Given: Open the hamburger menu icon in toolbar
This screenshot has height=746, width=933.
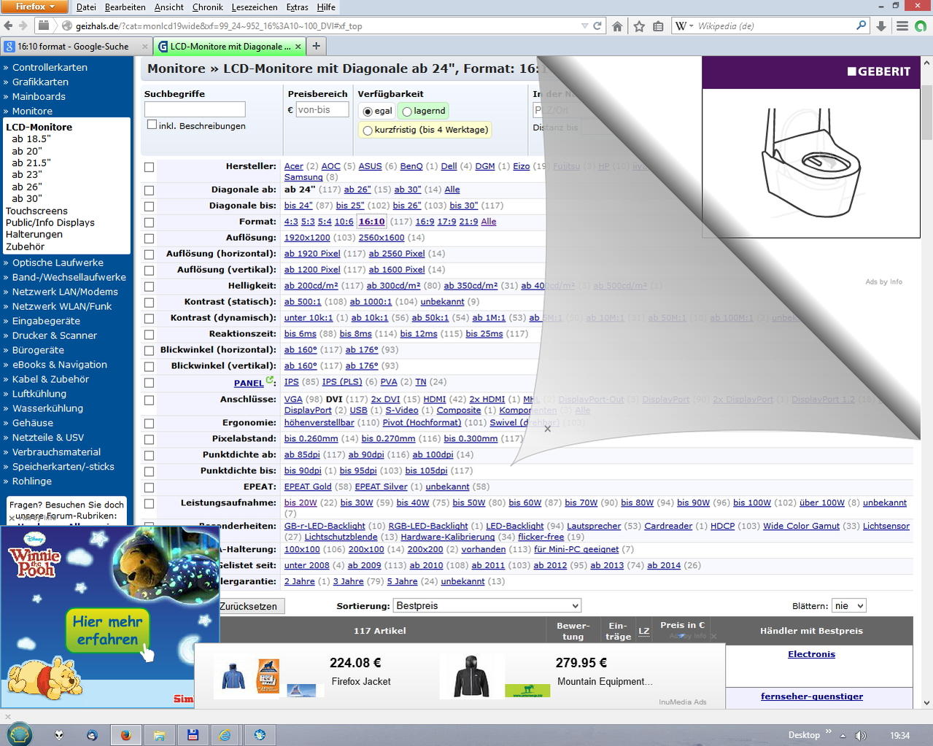Looking at the screenshot, I should pos(902,26).
